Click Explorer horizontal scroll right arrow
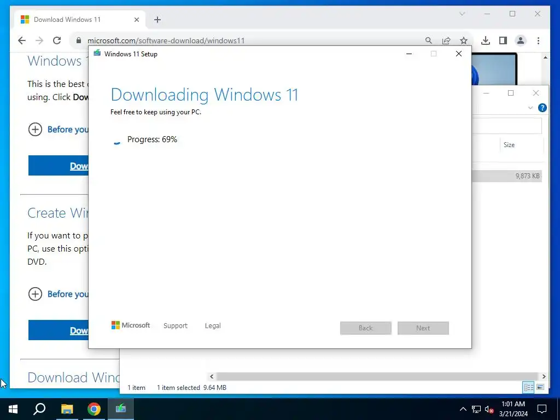 [544, 376]
